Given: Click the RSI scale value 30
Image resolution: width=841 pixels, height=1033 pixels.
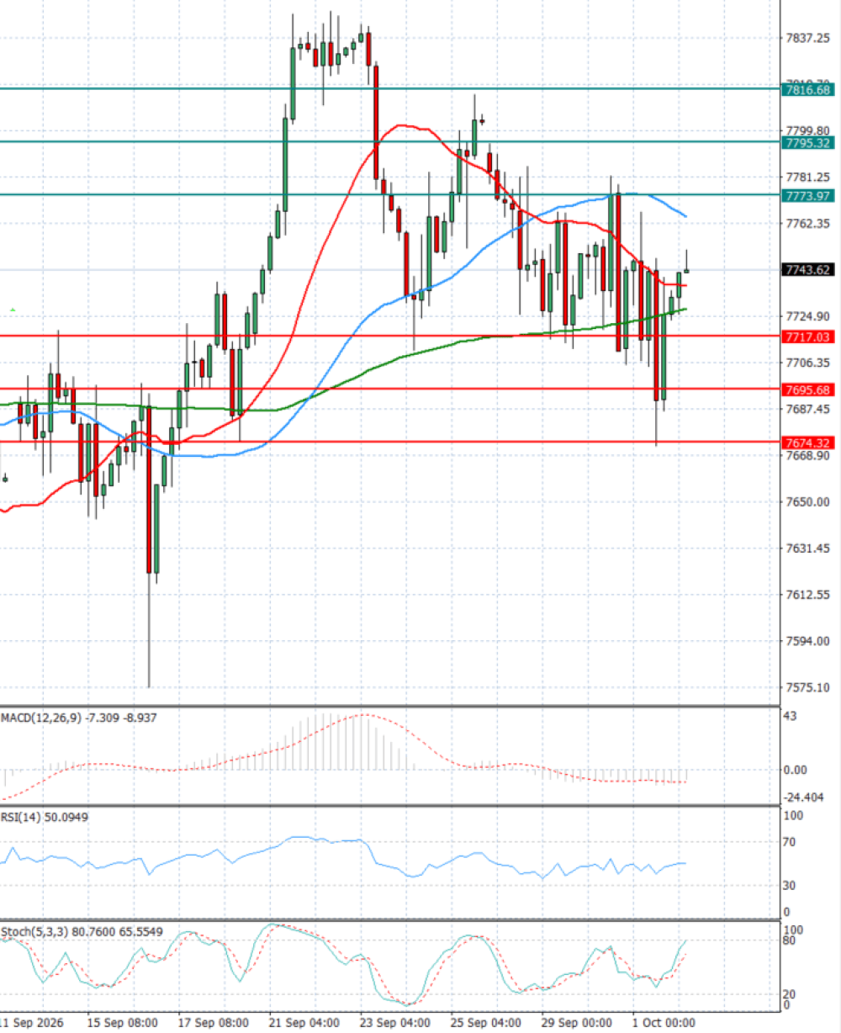Looking at the screenshot, I should point(791,885).
